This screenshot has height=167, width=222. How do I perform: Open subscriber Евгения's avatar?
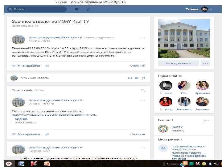[x=202, y=102]
